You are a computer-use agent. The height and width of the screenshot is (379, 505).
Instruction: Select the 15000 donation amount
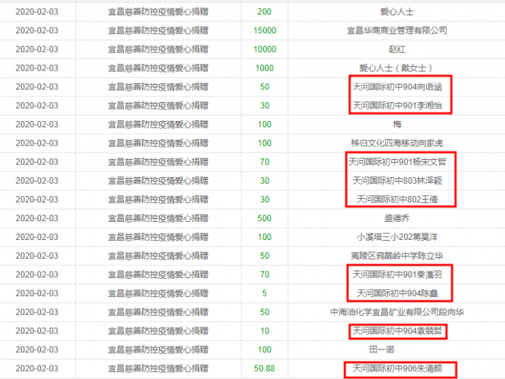[x=265, y=30]
